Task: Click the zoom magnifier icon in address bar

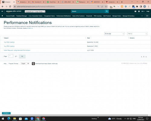Action: (x=98, y=7)
